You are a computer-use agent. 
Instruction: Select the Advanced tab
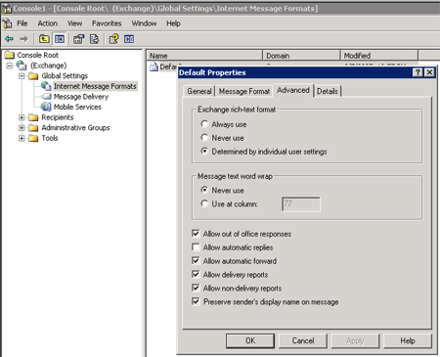pyautogui.click(x=293, y=90)
